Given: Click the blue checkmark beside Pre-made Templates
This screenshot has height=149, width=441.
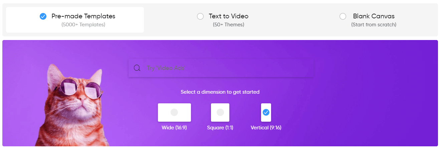Looking at the screenshot, I should coord(43,16).
